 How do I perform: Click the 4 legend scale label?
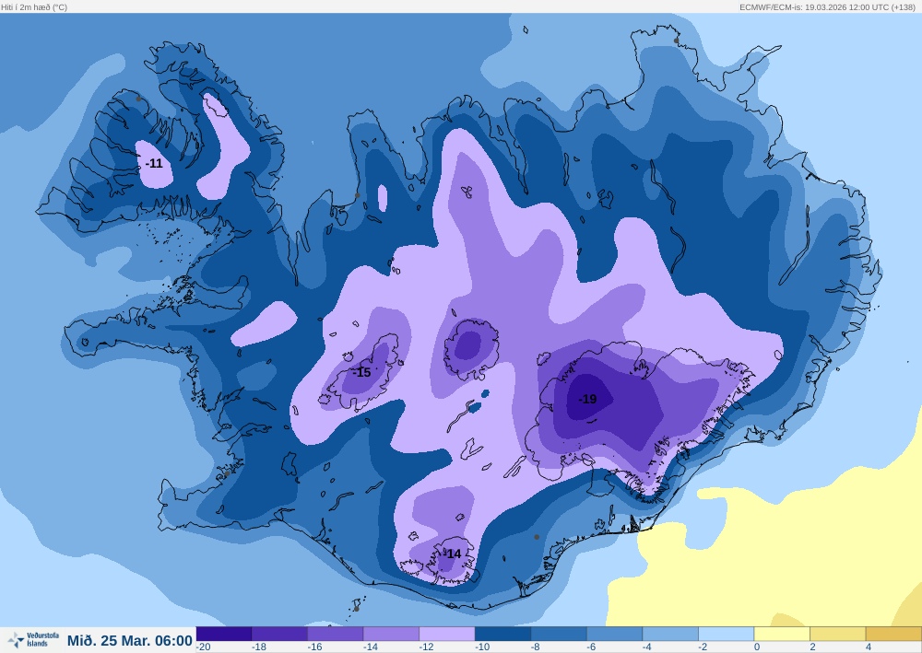[869, 647]
